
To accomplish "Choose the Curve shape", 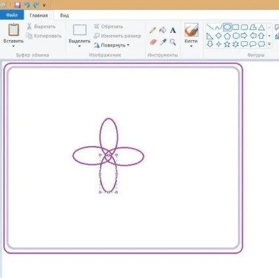I will pyautogui.click(x=218, y=28).
